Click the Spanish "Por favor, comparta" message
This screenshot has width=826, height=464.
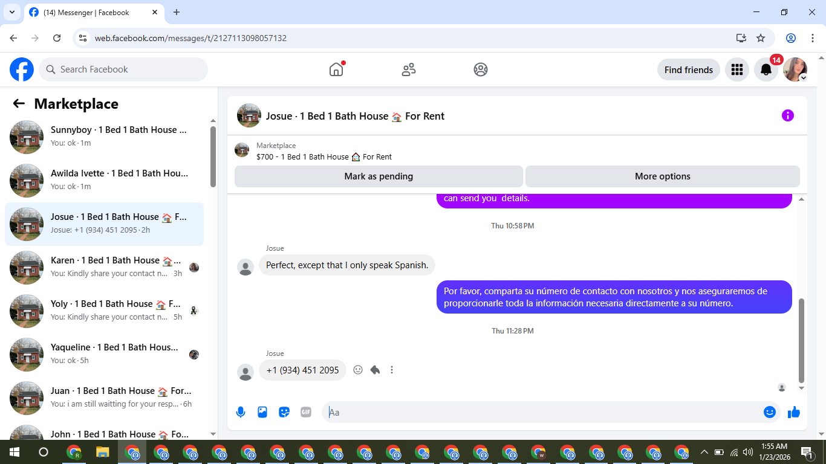[x=614, y=297]
